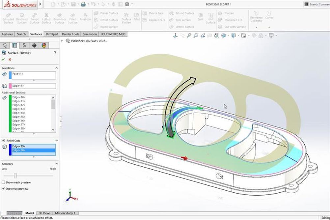This screenshot has width=330, height=220.
Task: Expand the SOLIDWORKS menu arrow
Action: [41, 4]
